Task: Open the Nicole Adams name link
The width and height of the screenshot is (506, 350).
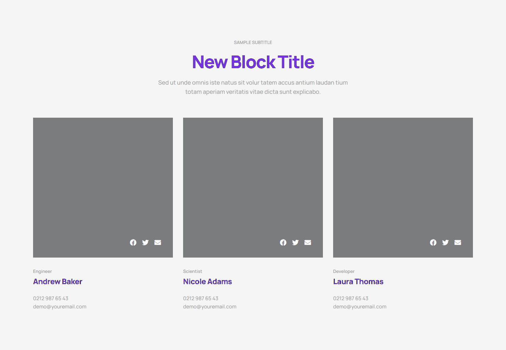Action: click(207, 282)
